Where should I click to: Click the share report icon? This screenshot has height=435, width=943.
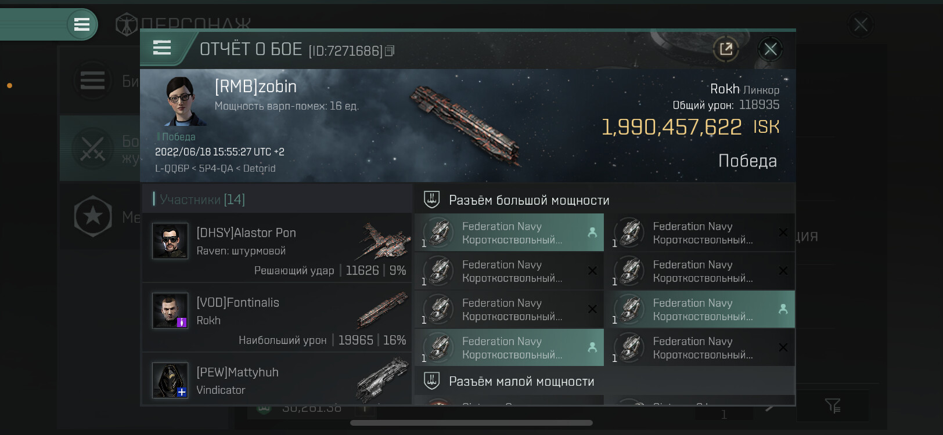coord(726,49)
